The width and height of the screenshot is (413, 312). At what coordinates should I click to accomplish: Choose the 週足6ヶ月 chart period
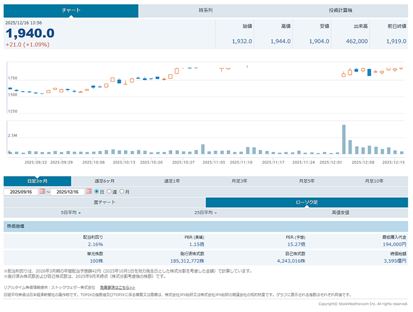coord(104,181)
